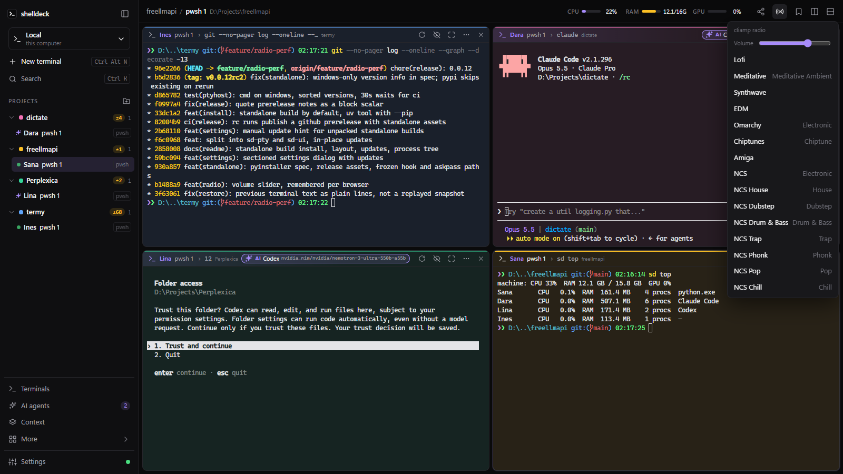This screenshot has width=843, height=474.
Task: Expand the More section chevron
Action: (x=125, y=439)
